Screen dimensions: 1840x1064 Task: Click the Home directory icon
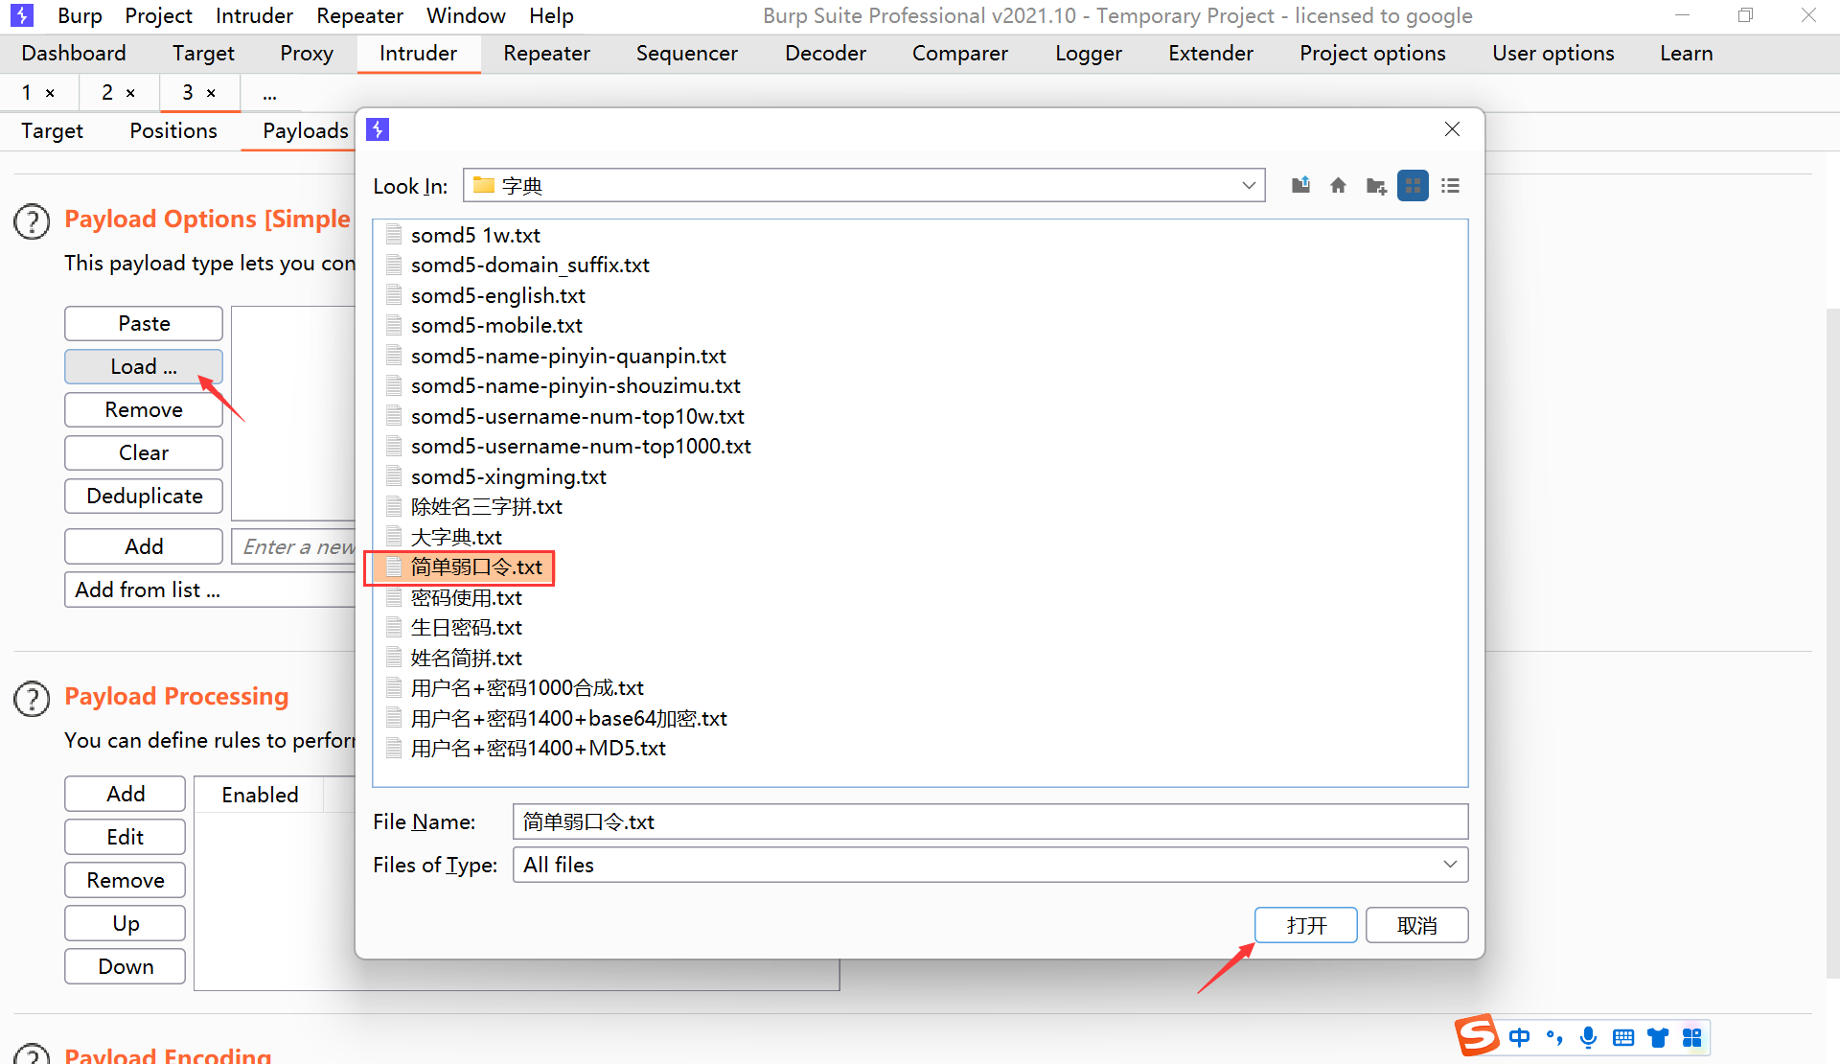tap(1338, 186)
